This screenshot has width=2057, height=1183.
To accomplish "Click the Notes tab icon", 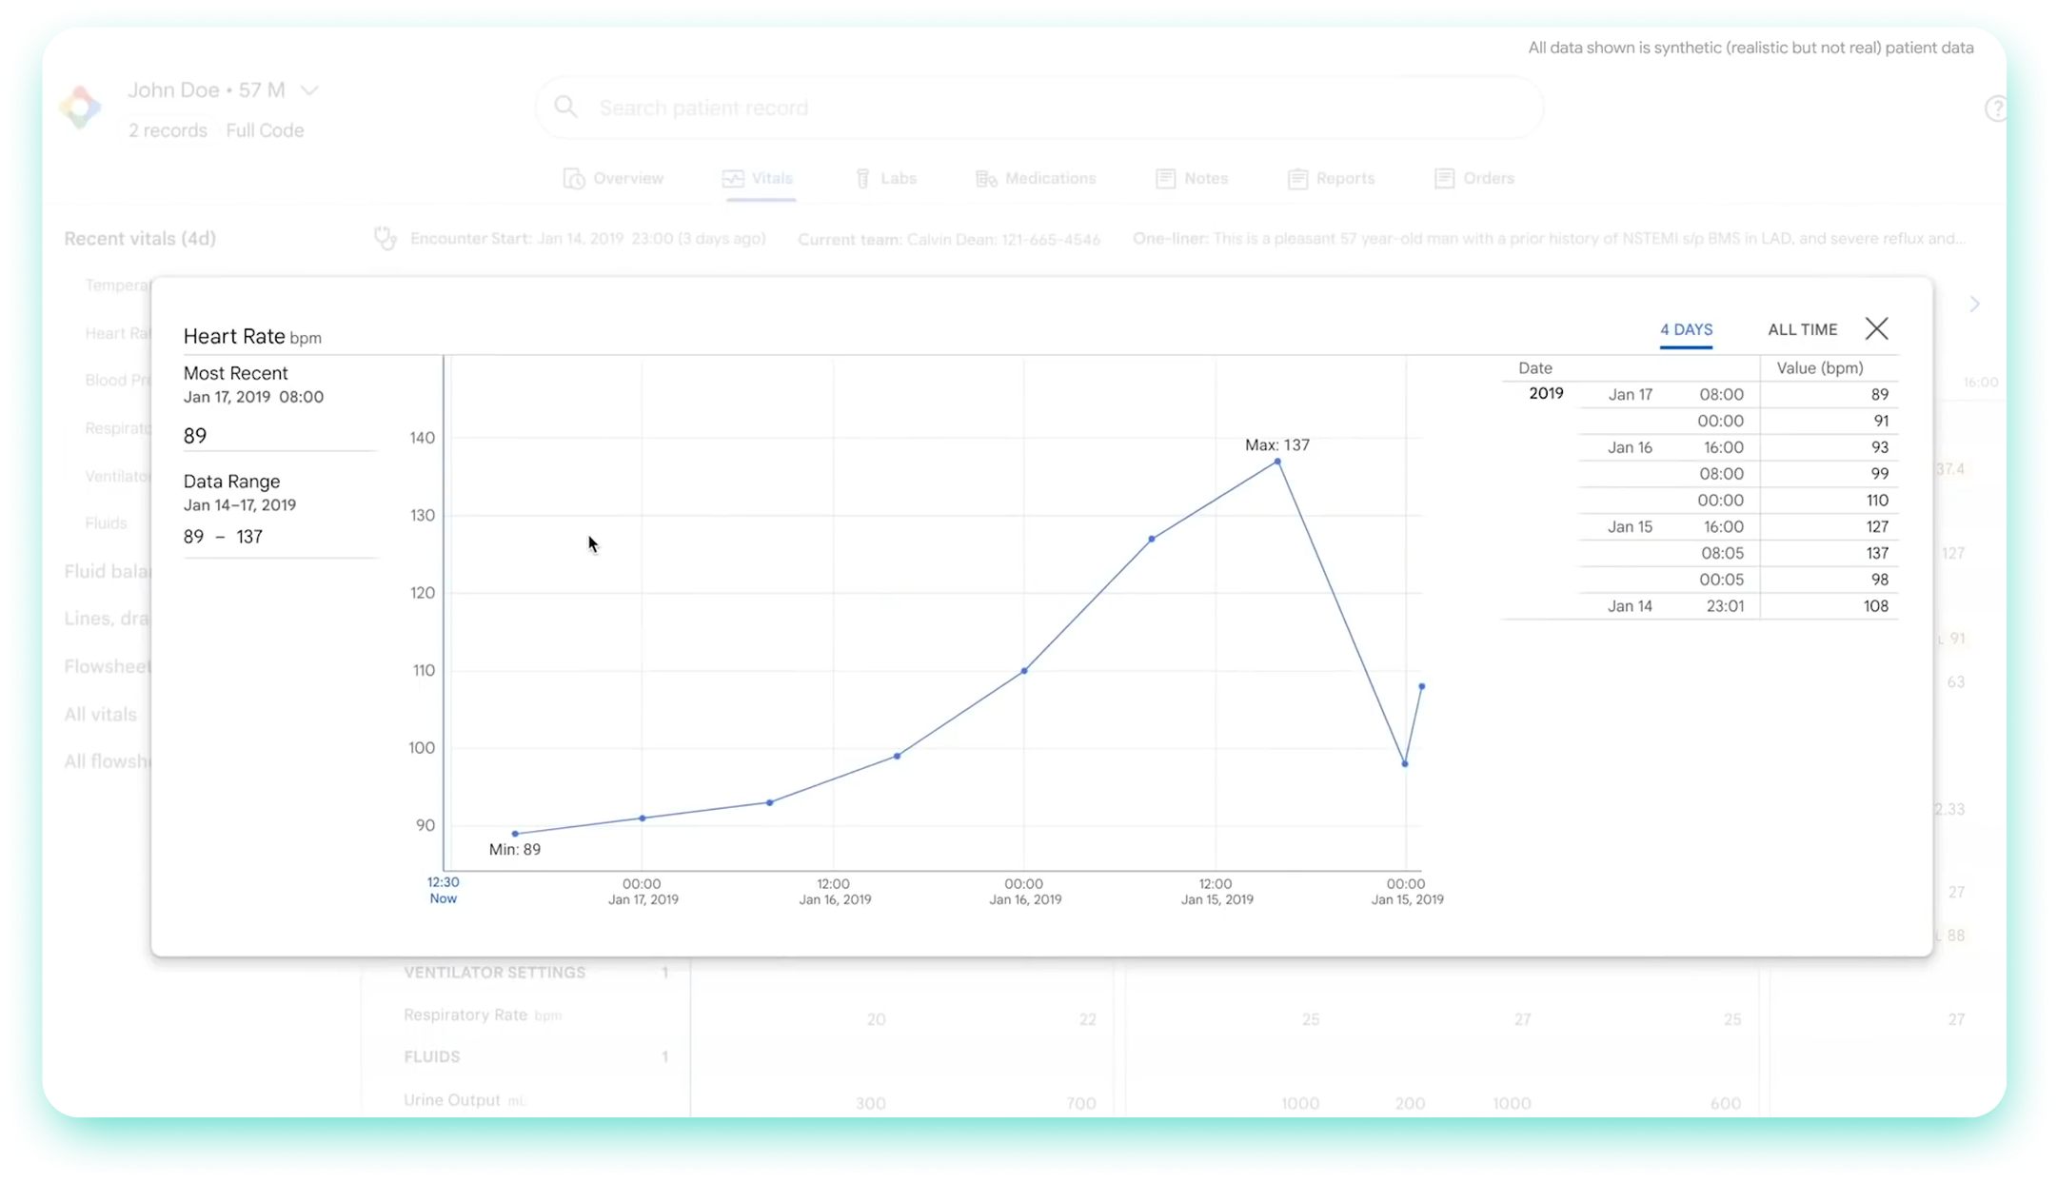I will click(x=1165, y=179).
